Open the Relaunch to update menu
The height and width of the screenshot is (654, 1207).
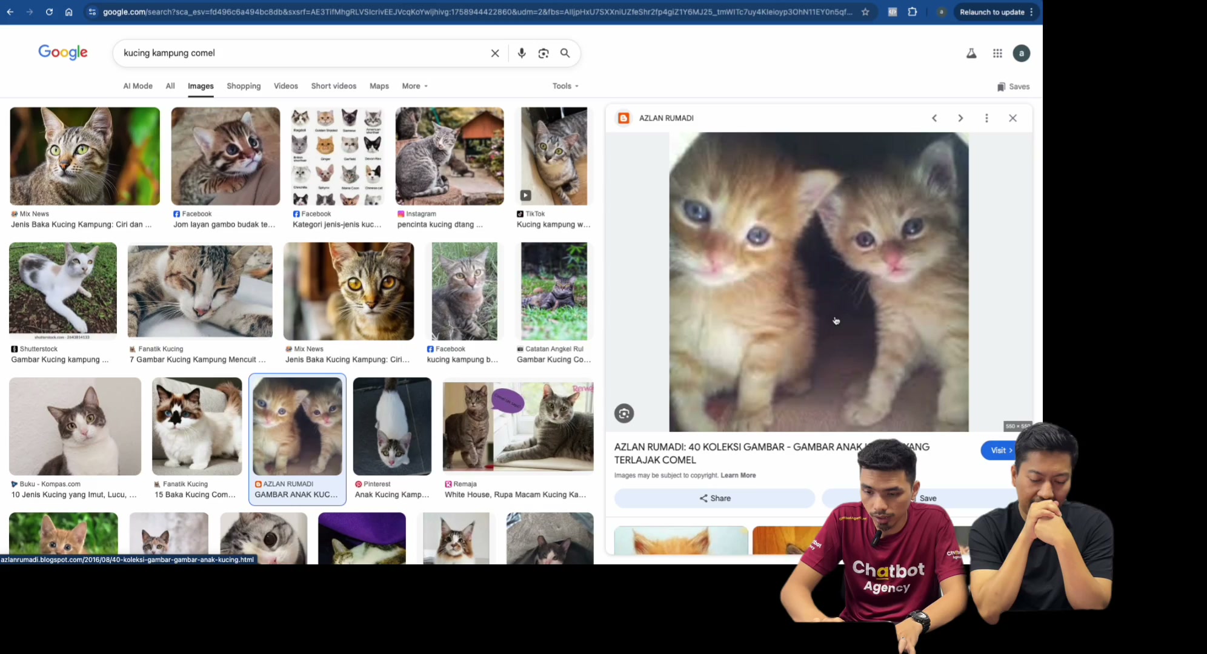tap(996, 12)
